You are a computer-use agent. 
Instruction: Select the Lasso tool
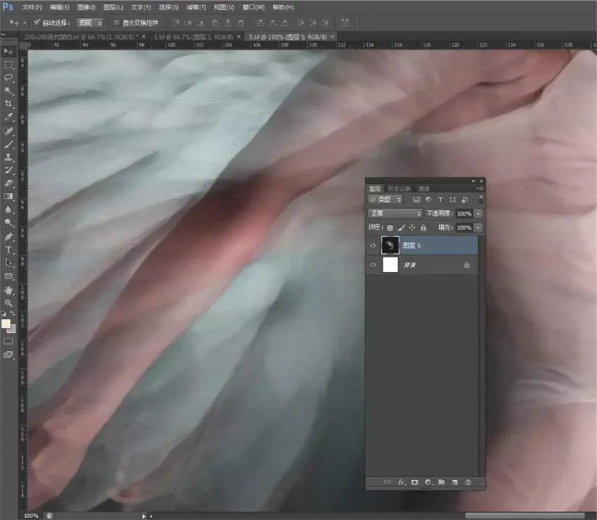tap(9, 78)
